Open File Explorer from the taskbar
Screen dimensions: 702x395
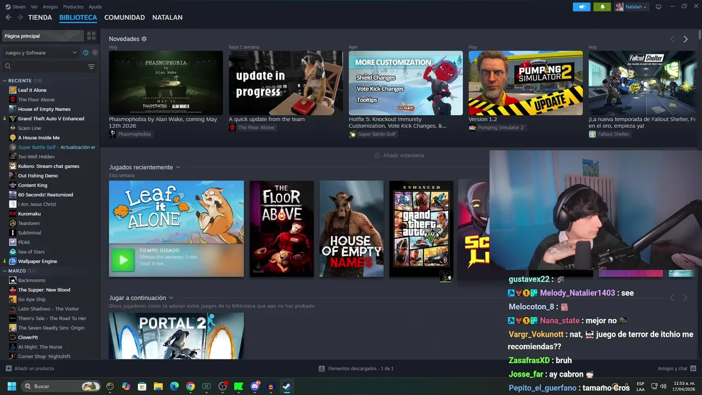pyautogui.click(x=158, y=386)
